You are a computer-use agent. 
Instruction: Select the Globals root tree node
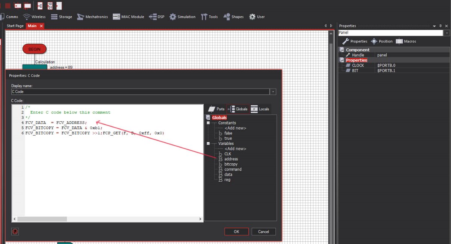219,117
